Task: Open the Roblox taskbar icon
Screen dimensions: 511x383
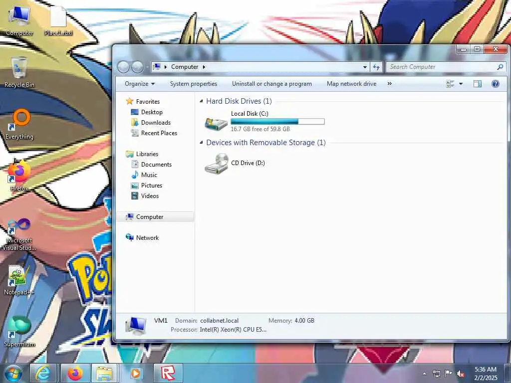Action: click(x=168, y=373)
